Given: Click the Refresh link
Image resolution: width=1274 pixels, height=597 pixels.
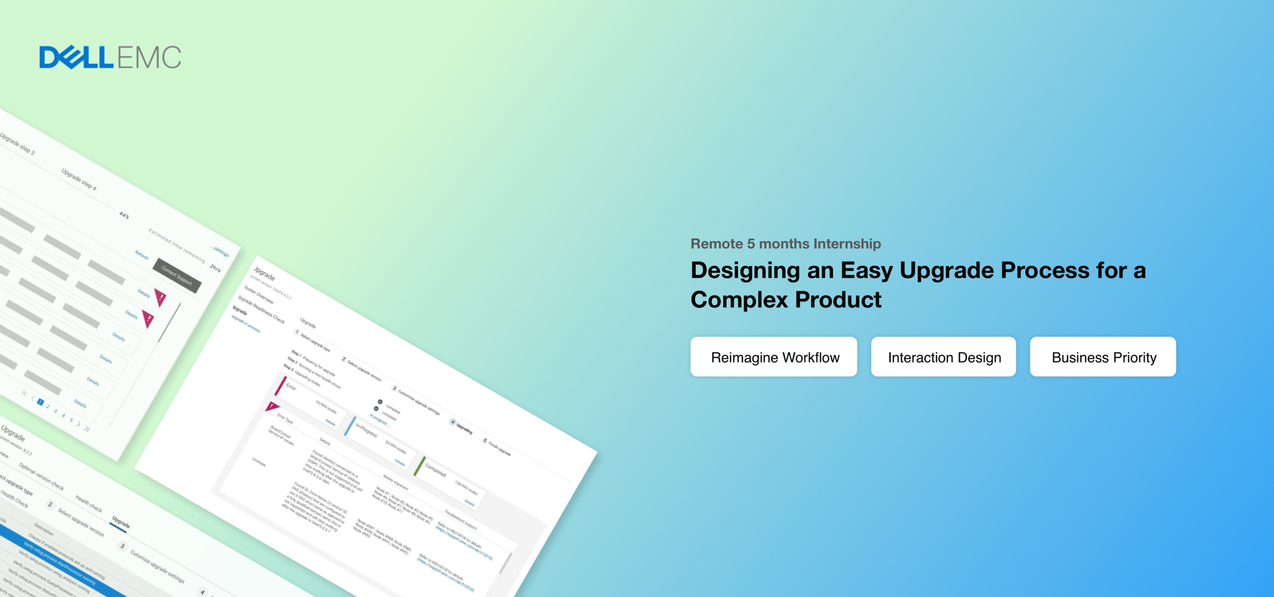Looking at the screenshot, I should (x=141, y=254).
